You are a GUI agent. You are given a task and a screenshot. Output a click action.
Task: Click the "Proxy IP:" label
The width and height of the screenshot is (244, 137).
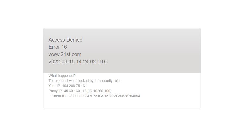pos(56,91)
